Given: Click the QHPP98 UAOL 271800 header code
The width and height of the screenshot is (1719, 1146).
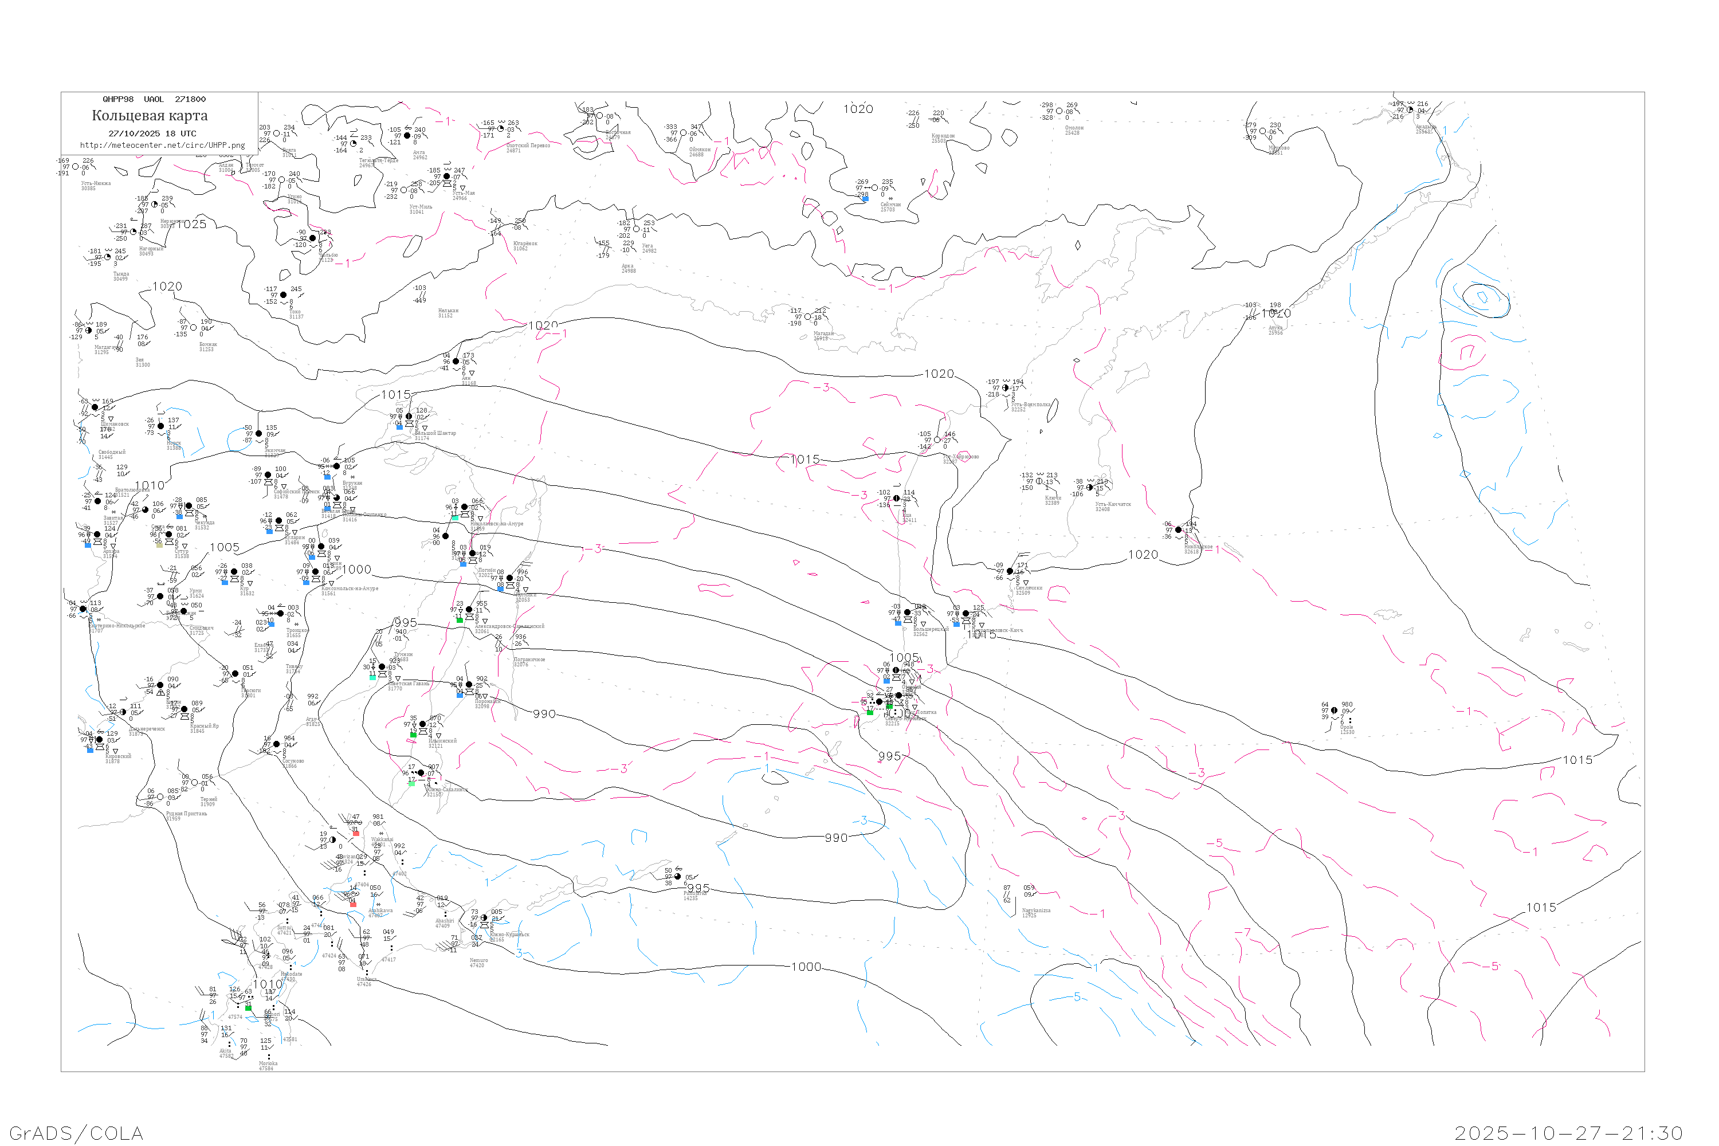Looking at the screenshot, I should point(154,99).
